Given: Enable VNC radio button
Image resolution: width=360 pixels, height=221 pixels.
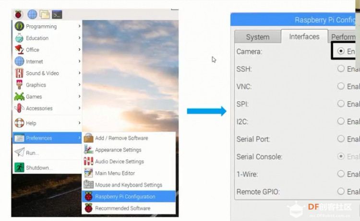Looking at the screenshot, I should coord(341,86).
